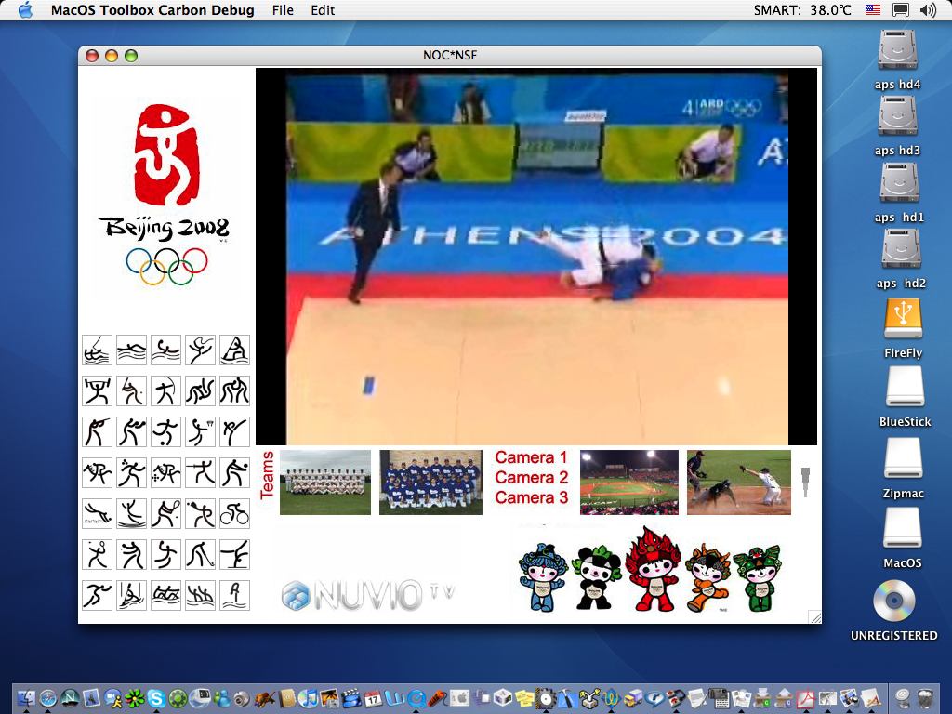Open the File menu

283,10
